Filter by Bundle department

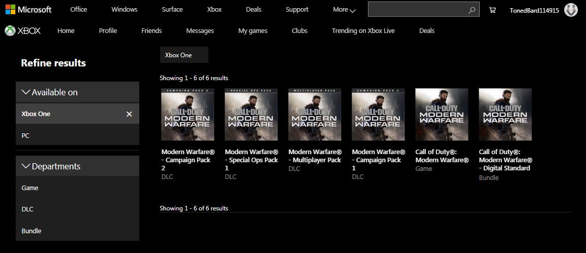[x=77, y=231]
